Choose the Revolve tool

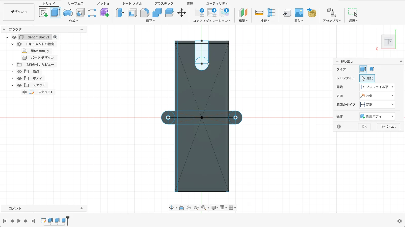[x=68, y=13]
